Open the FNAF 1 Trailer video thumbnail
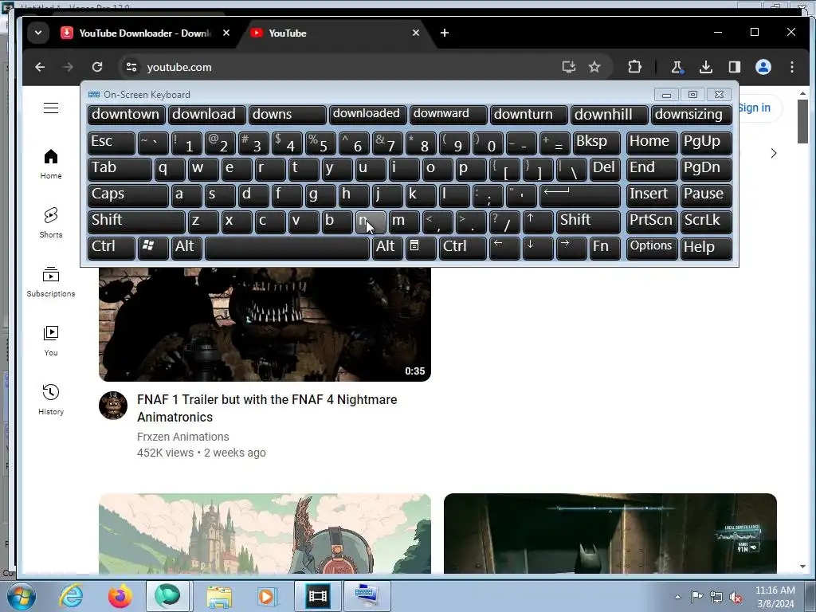Image resolution: width=816 pixels, height=612 pixels. (265, 324)
